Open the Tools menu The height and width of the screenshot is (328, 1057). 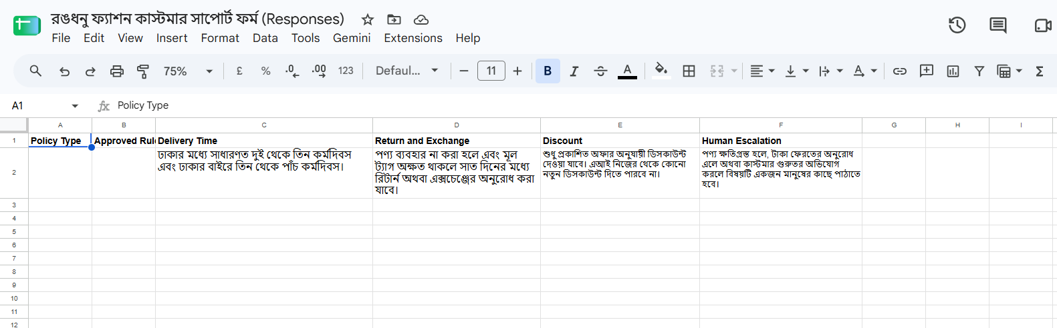click(x=306, y=38)
